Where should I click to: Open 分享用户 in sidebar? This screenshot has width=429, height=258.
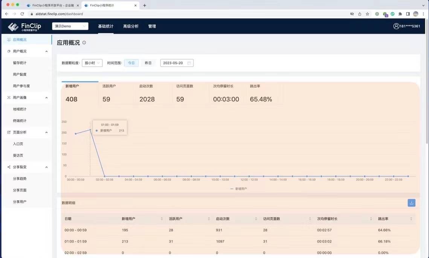pyautogui.click(x=20, y=202)
